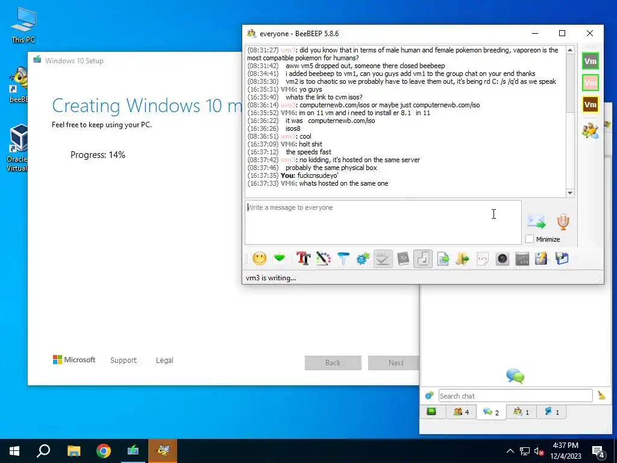Click the Next button in Windows 10 Setup
Image resolution: width=617 pixels, height=463 pixels.
393,362
